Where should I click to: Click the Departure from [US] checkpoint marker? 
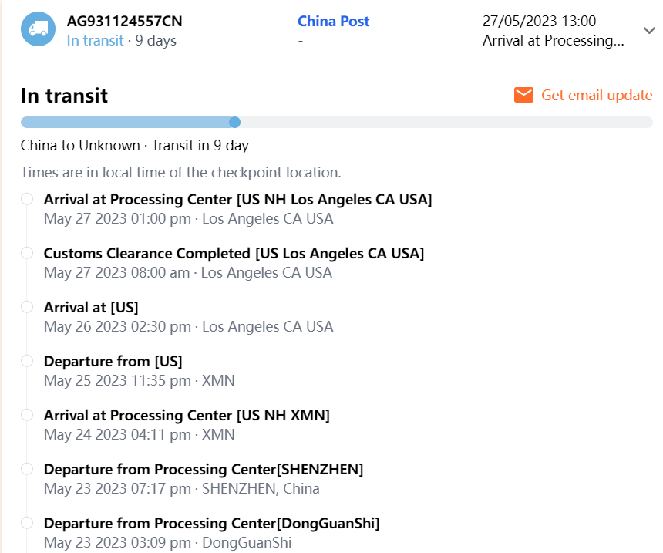[27, 361]
